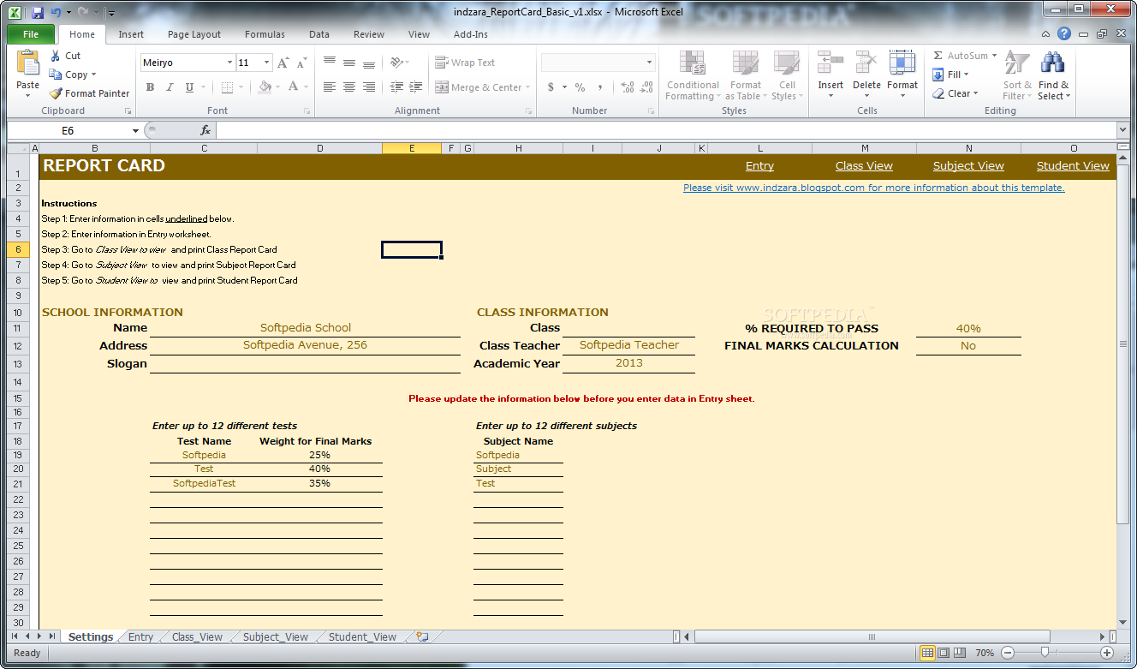Activate the Format Painter brush
1137x669 pixels.
(x=56, y=93)
